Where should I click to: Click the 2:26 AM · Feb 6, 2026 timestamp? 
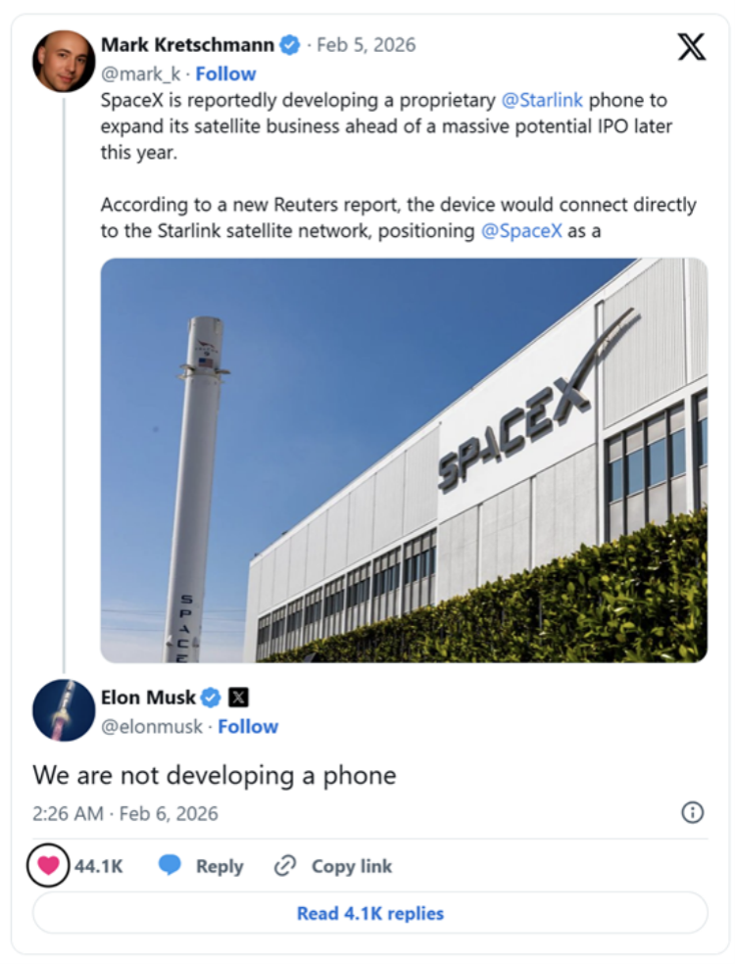tap(124, 813)
